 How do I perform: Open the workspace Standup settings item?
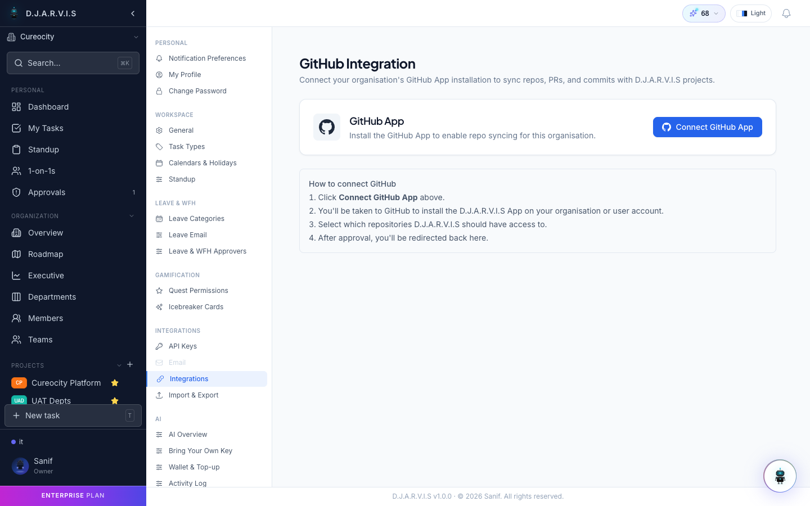tap(207, 179)
